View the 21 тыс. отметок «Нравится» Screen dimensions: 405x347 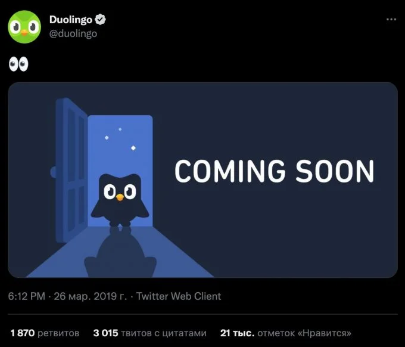[286, 333]
